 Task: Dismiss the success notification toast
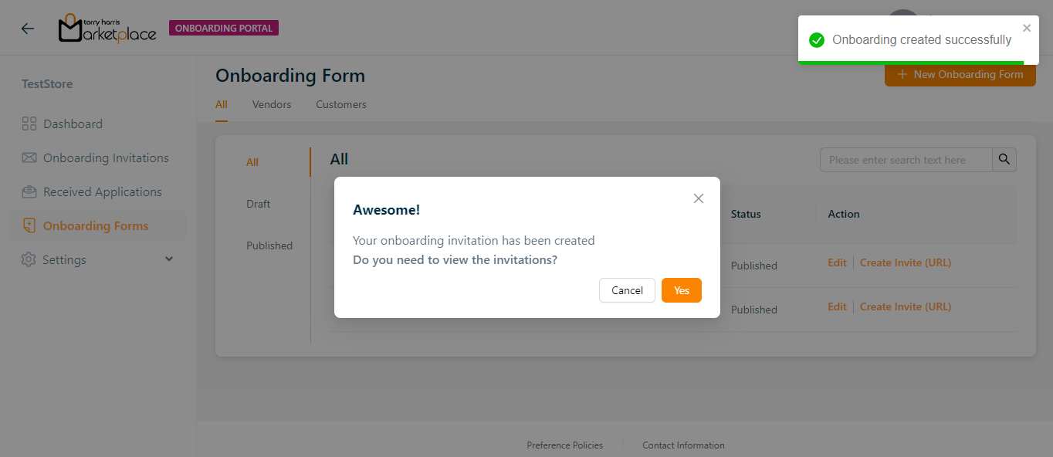[x=1027, y=29]
